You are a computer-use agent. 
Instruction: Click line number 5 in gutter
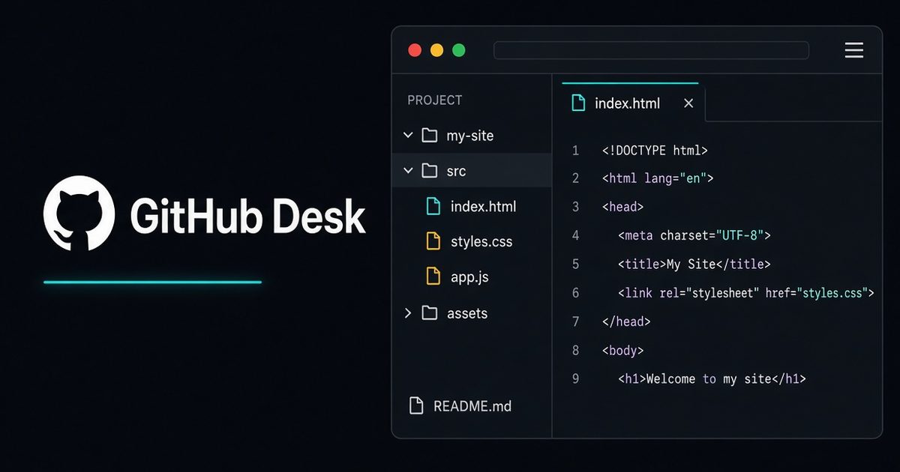576,264
